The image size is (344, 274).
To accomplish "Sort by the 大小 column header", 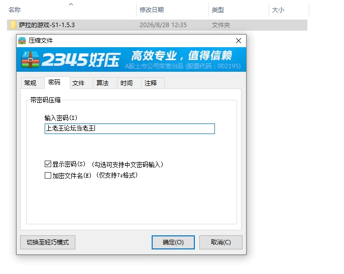I will pyautogui.click(x=278, y=10).
